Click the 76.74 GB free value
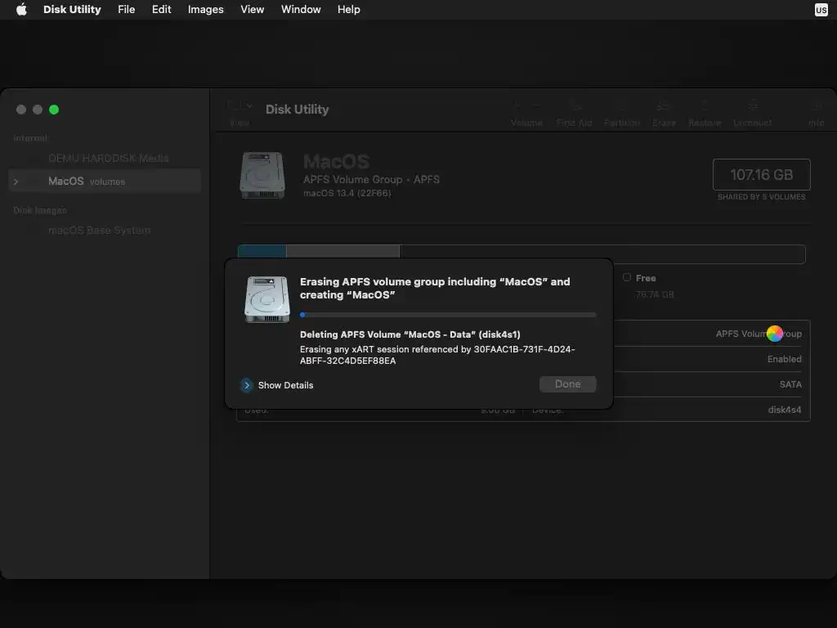Image resolution: width=837 pixels, height=628 pixels. coord(655,294)
